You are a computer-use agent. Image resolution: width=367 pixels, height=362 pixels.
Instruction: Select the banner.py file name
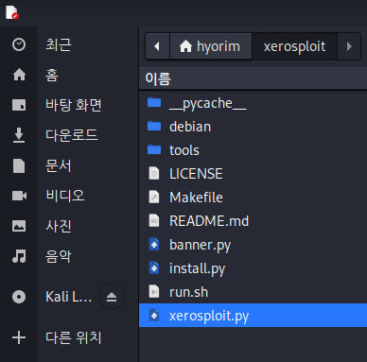coord(201,245)
